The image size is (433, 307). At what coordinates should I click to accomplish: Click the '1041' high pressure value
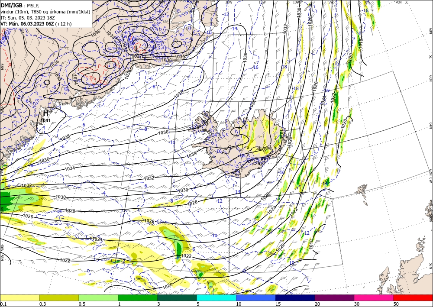tap(45, 120)
